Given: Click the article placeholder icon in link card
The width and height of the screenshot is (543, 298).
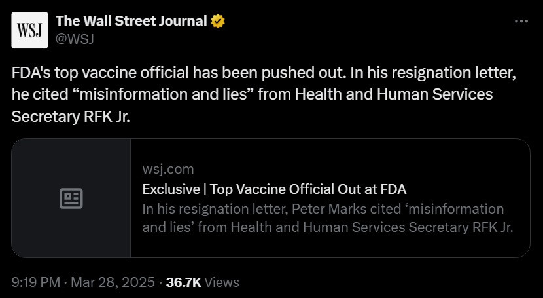Looking at the screenshot, I should pyautogui.click(x=71, y=198).
